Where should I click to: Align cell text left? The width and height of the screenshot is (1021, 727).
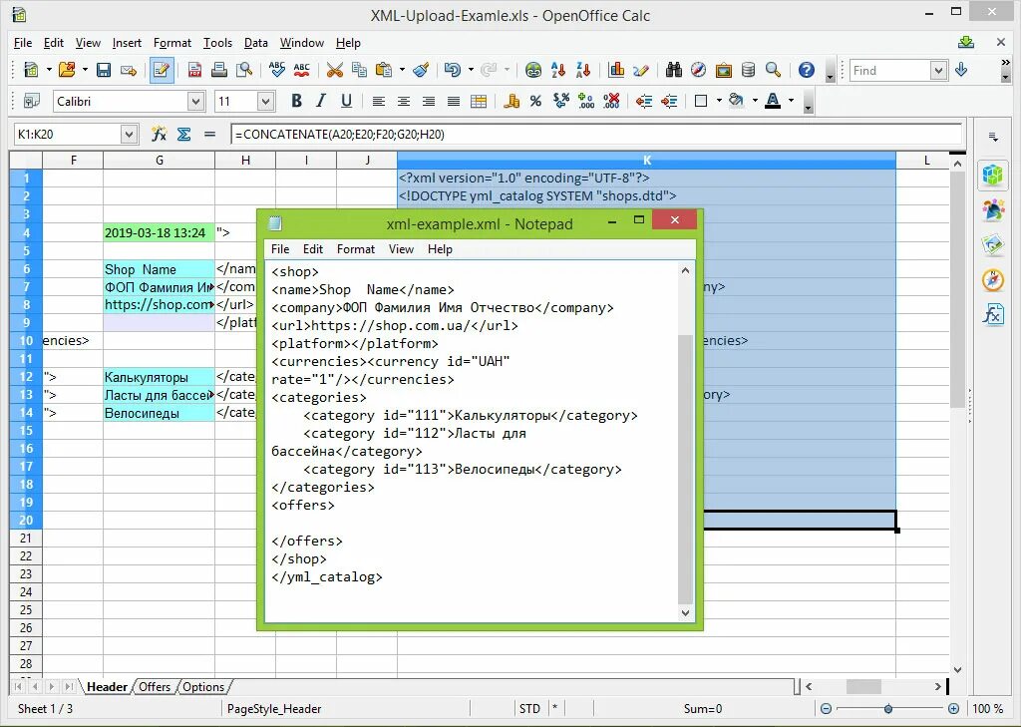coord(378,101)
